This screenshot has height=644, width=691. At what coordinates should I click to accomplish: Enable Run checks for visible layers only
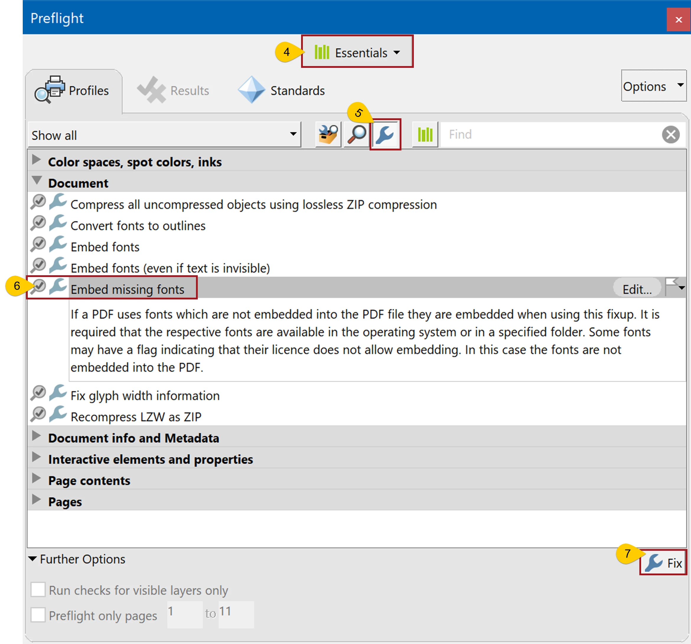(x=38, y=589)
